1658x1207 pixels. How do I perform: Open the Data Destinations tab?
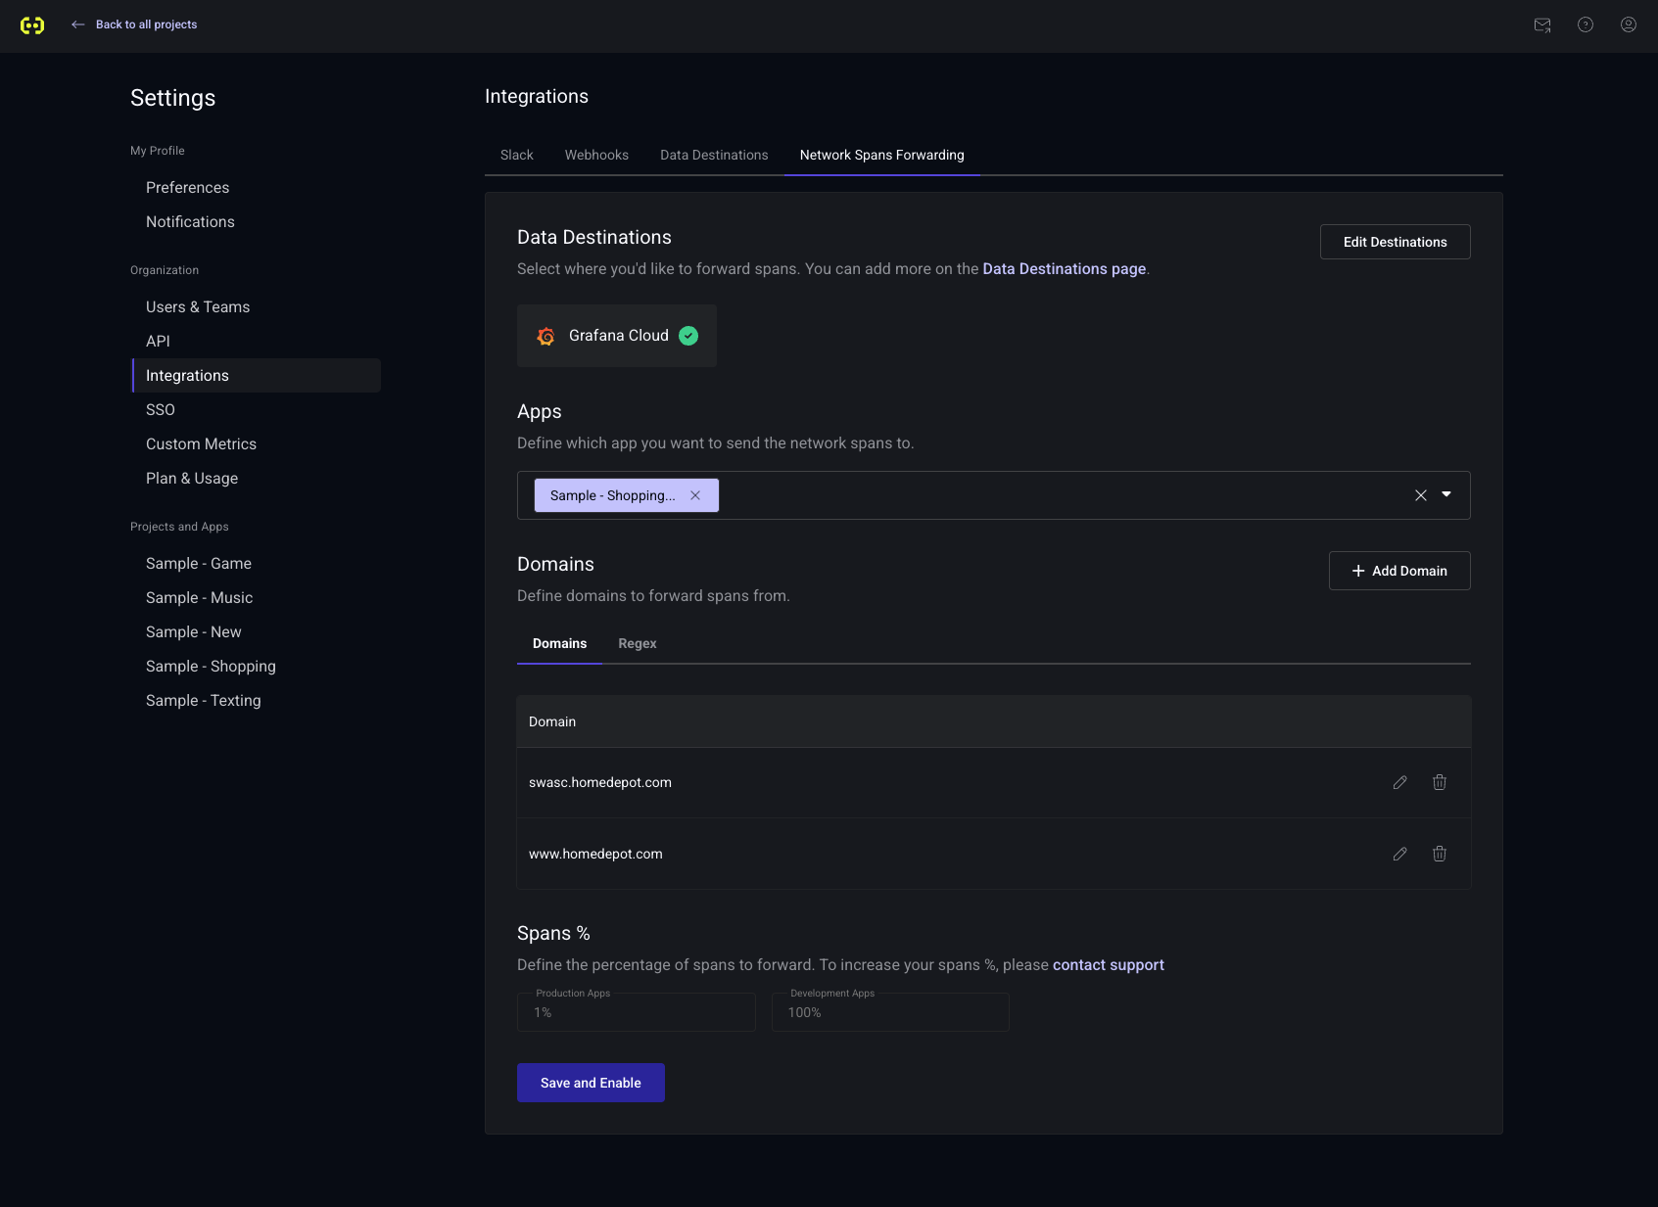(x=714, y=156)
